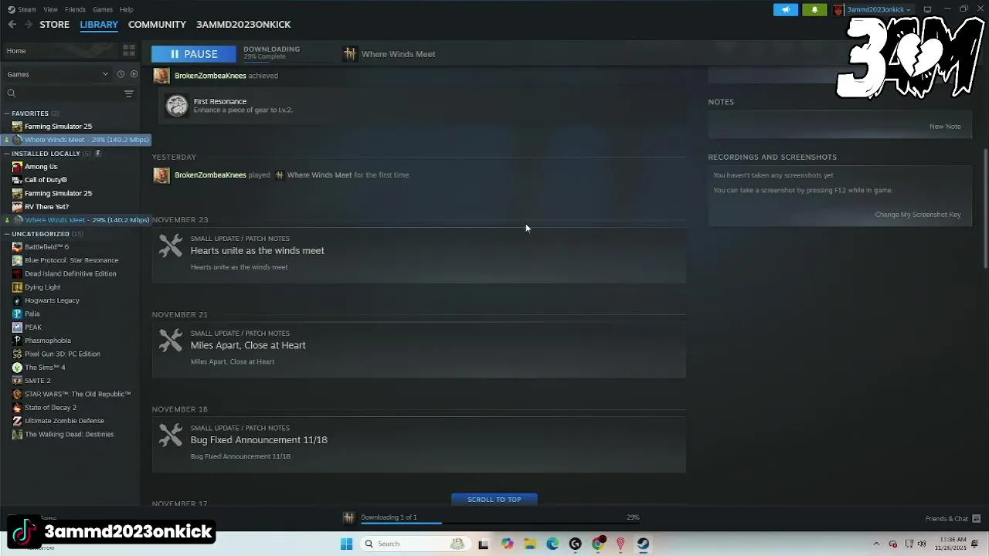Open Bug Fixed Announcement 11/18 post
The height and width of the screenshot is (556, 989).
coord(419,446)
